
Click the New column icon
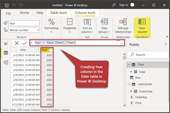pos(142,22)
